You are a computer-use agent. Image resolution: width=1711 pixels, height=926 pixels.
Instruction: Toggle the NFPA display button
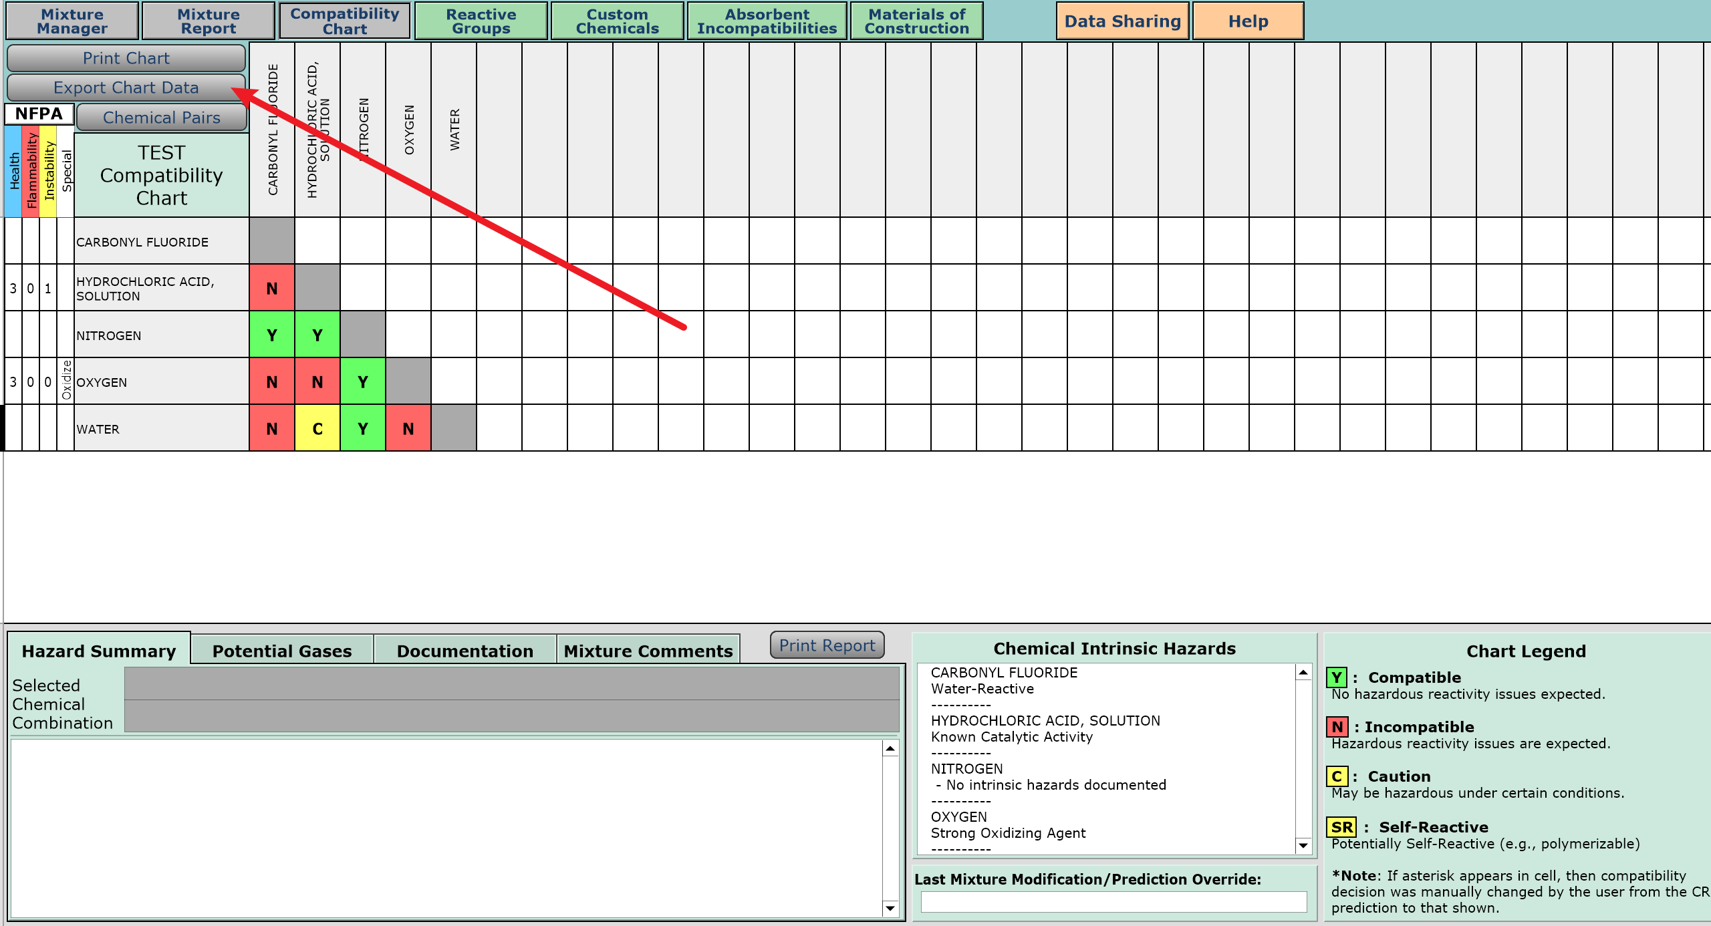[39, 114]
